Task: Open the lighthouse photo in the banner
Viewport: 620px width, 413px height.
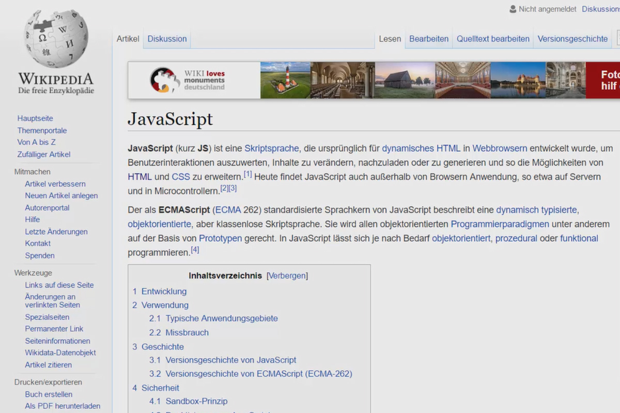Action: tap(285, 80)
